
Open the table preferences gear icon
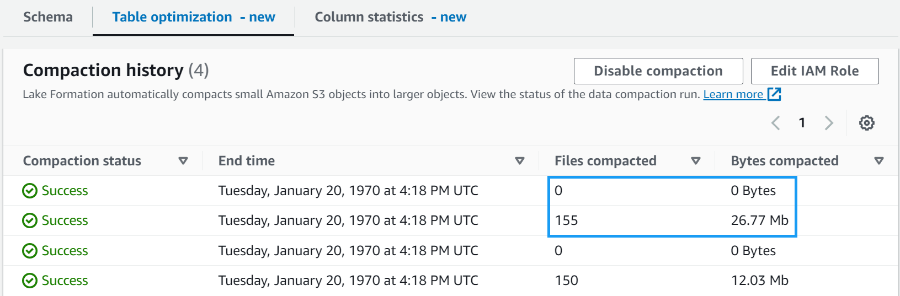click(x=866, y=123)
